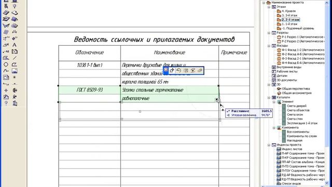Open -1. Подземный уровень story
332x187 pixels.
pos(298,29)
